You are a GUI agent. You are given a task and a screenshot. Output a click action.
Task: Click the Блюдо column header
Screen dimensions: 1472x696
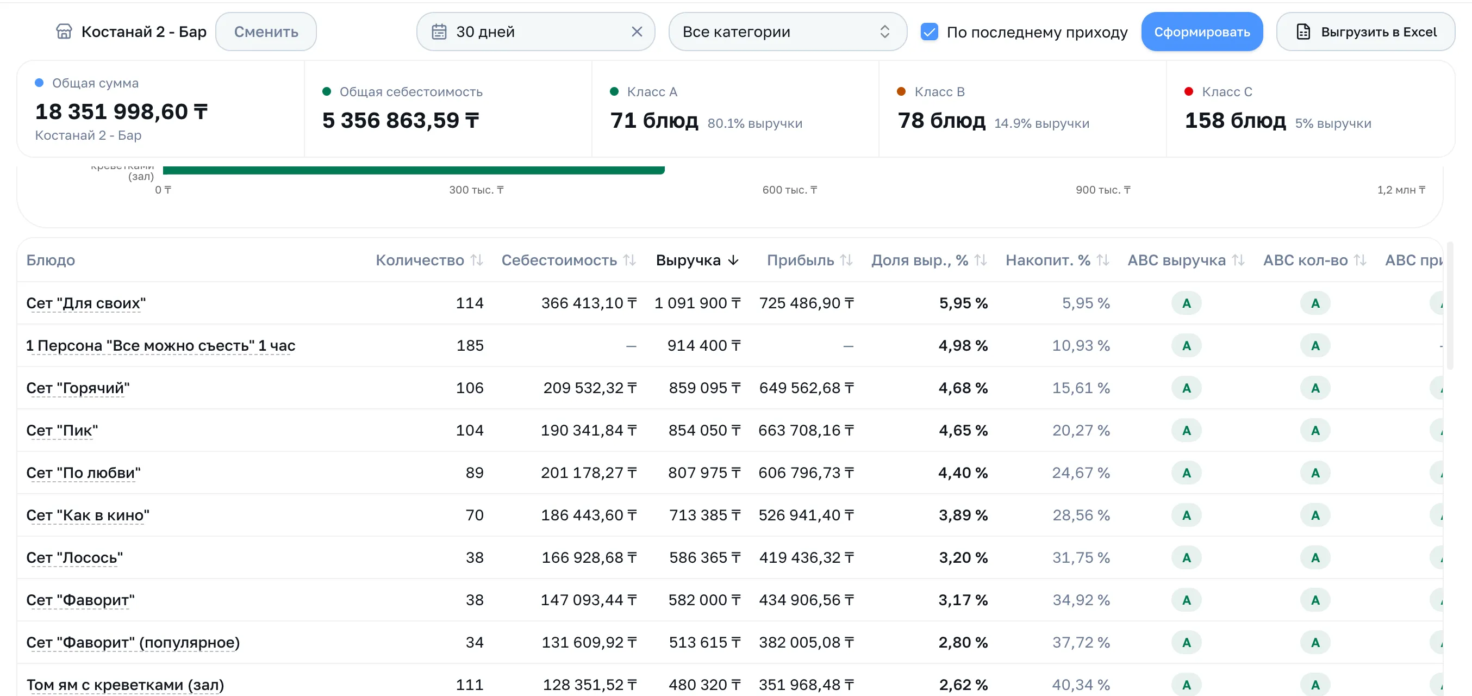pyautogui.click(x=51, y=260)
